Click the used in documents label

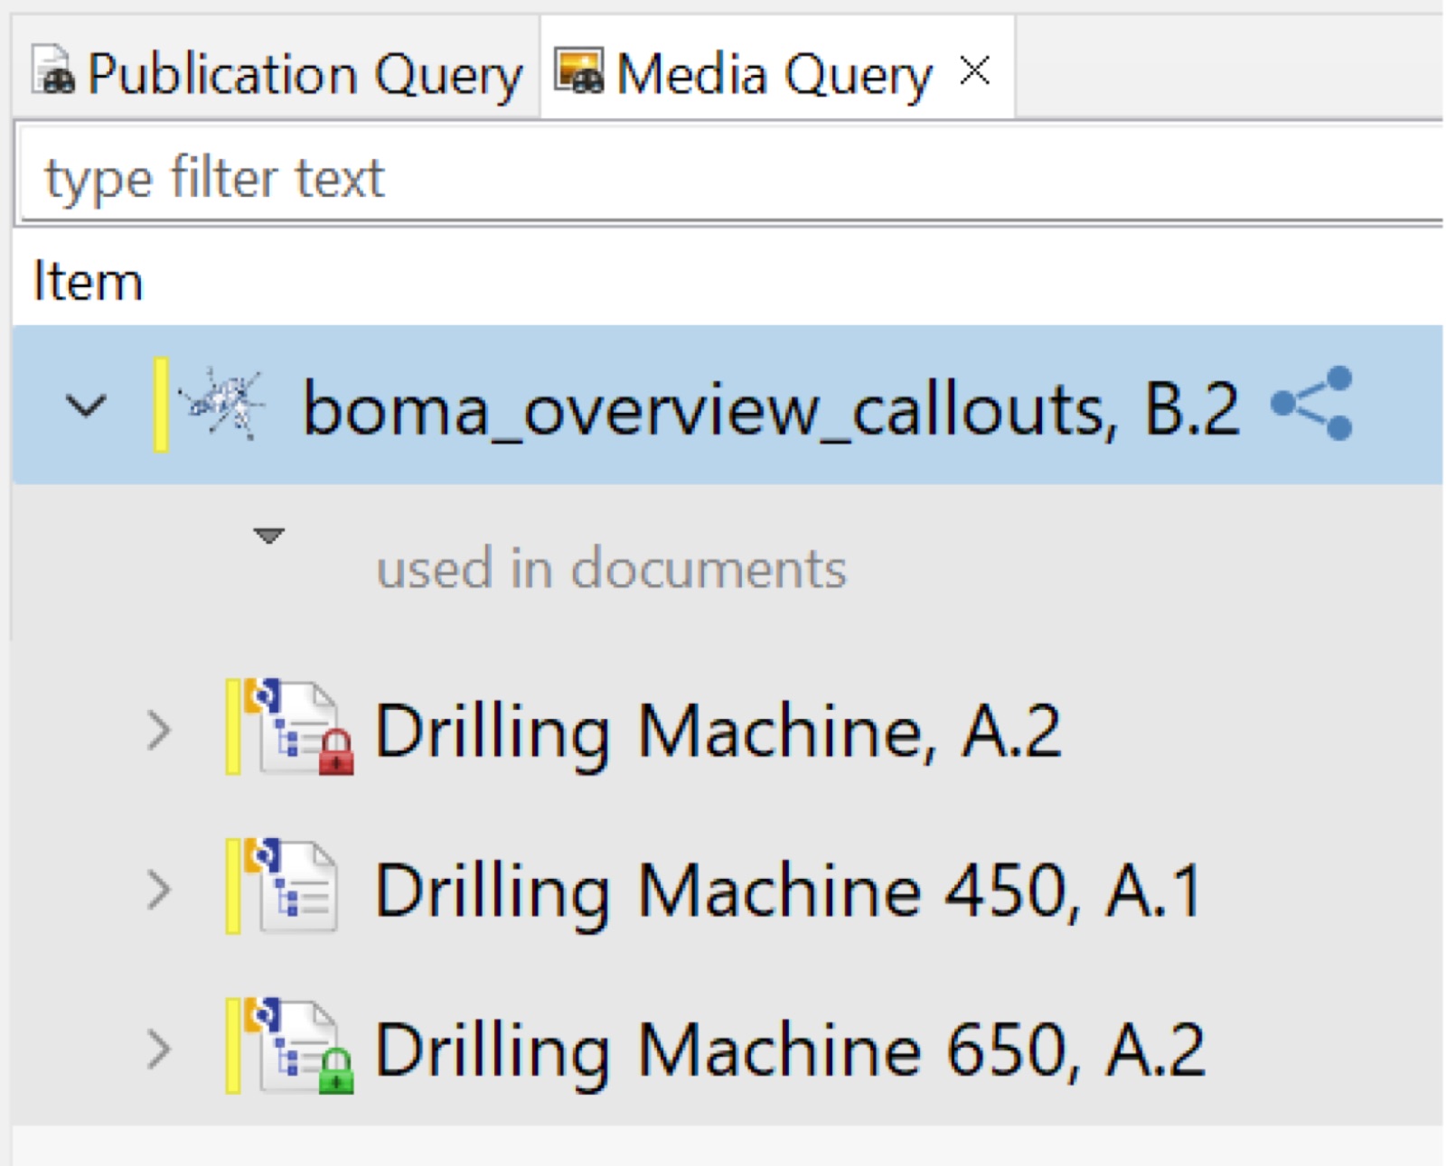612,568
